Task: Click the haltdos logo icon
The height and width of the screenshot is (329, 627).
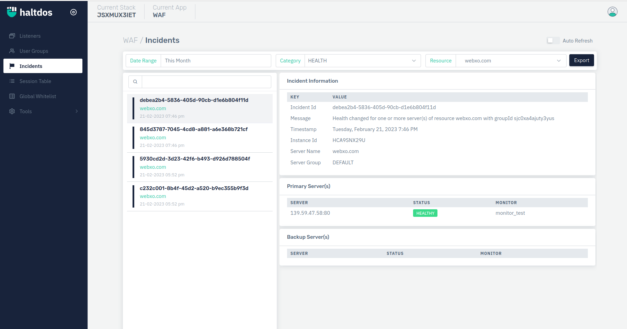Action: [12, 12]
